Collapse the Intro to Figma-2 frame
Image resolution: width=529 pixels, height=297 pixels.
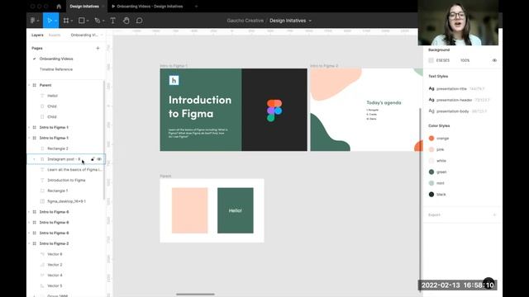click(x=29, y=243)
